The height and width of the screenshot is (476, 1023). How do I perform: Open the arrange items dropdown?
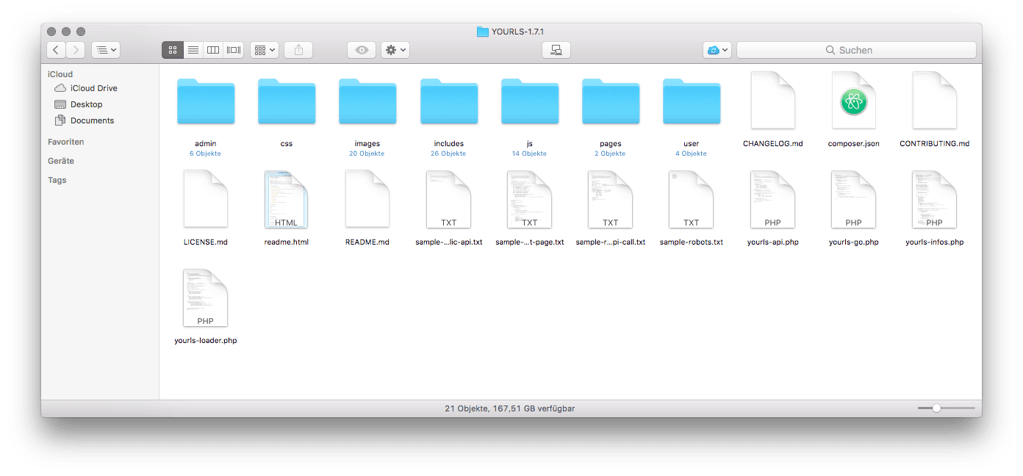[264, 50]
